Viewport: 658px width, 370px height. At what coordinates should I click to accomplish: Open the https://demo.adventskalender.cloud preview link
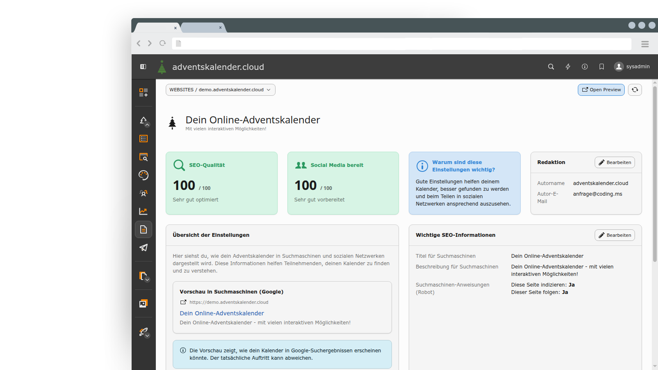coord(229,302)
